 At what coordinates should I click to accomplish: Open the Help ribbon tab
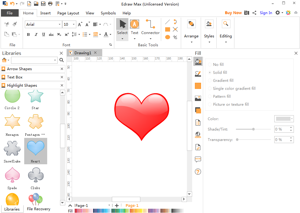pos(127,13)
